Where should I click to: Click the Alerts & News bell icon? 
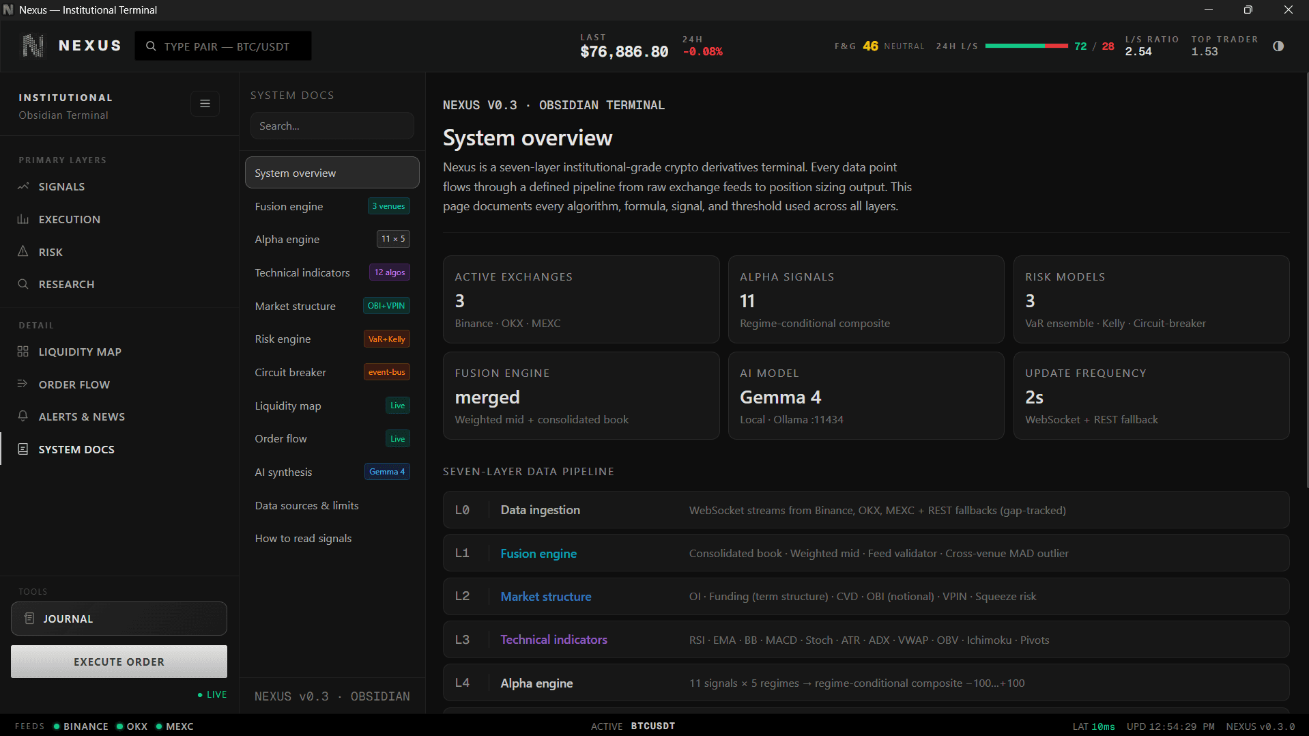coord(23,416)
